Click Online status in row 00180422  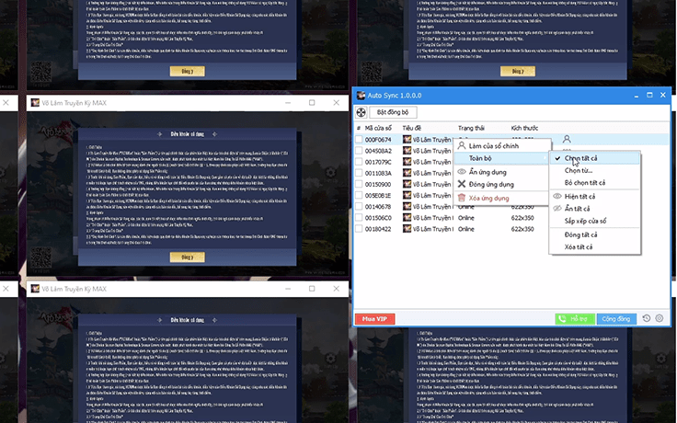[465, 229]
